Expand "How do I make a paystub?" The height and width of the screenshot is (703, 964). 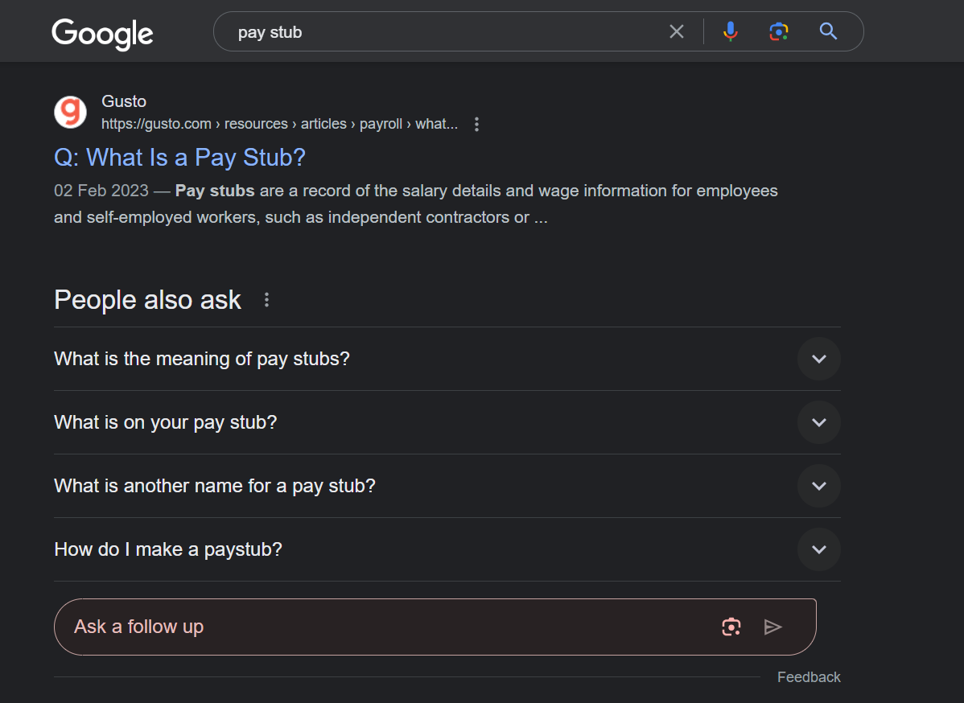tap(818, 549)
